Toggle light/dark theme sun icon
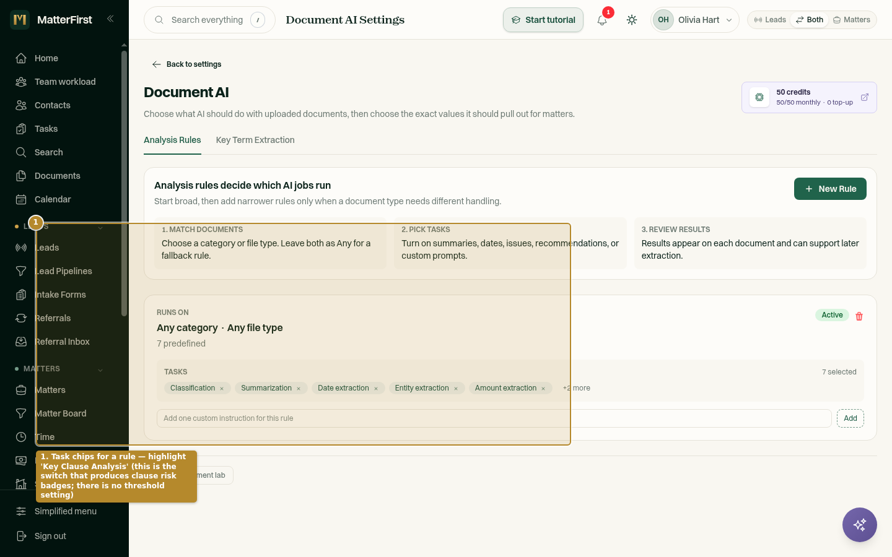The width and height of the screenshot is (892, 557). [x=632, y=20]
